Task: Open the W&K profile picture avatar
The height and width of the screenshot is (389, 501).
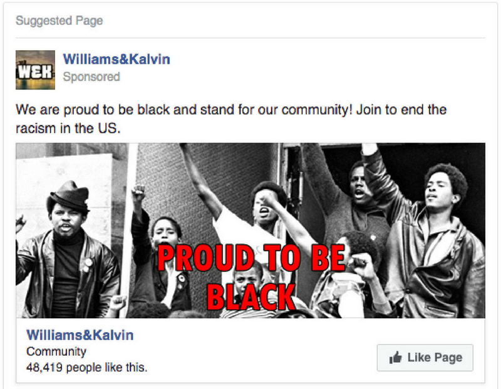Action: coord(35,70)
